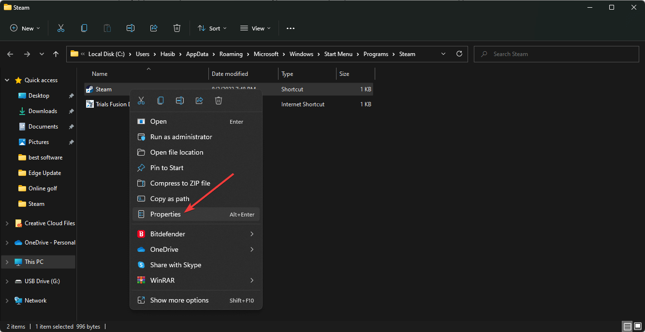Click the Trials Fusion shortcut file icon
The image size is (645, 332).
pyautogui.click(x=90, y=104)
